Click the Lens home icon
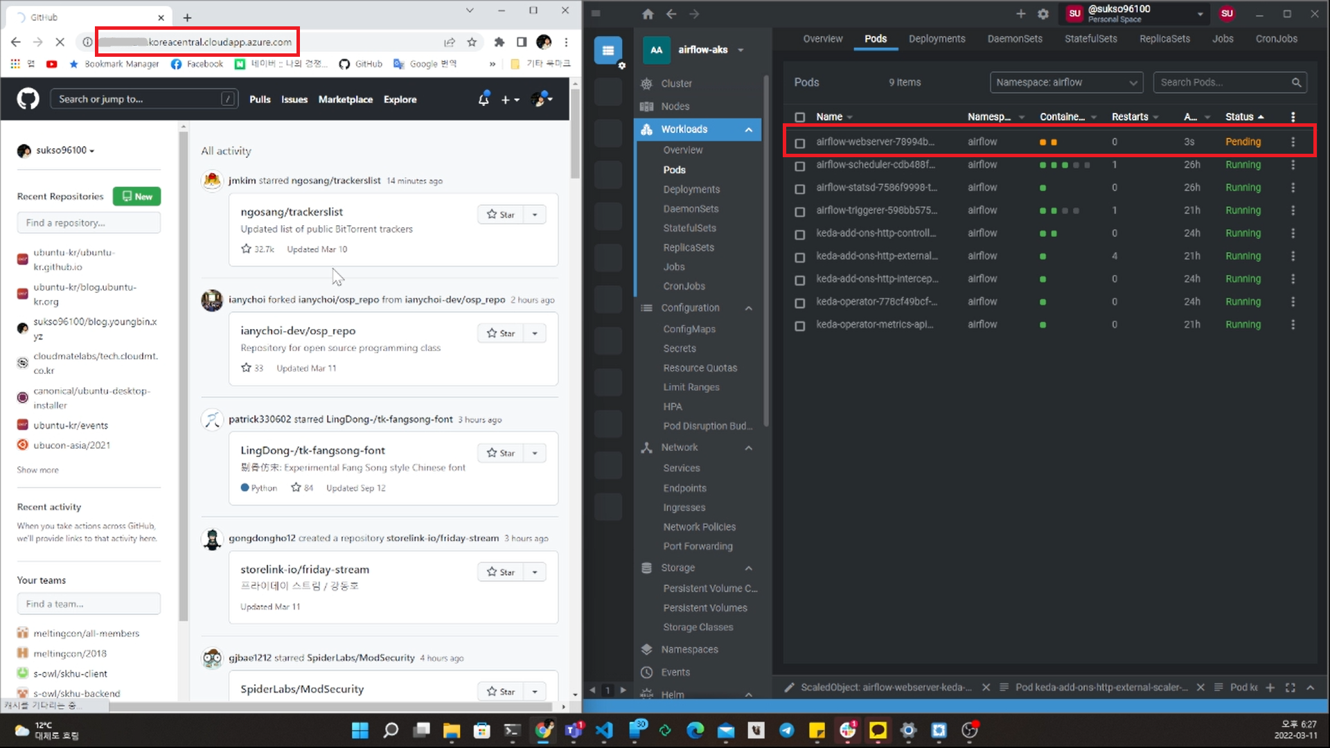1330x748 pixels. point(648,14)
